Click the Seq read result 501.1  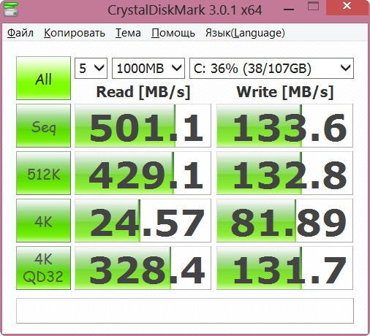point(143,126)
